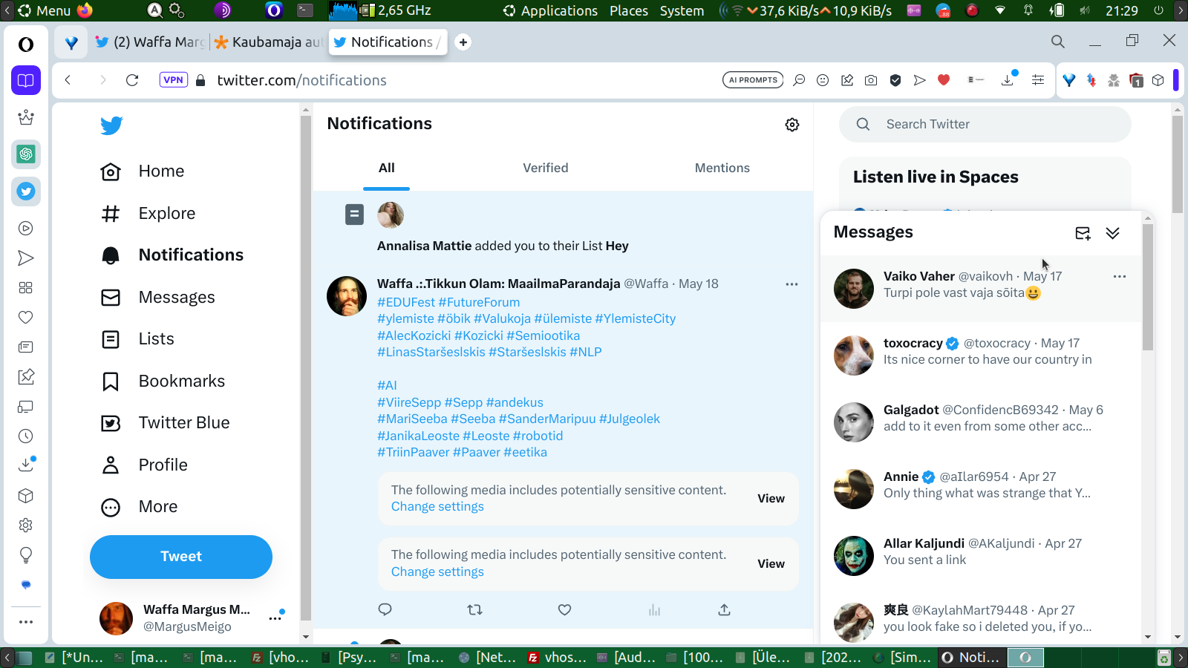Click first Change settings link
Image resolution: width=1188 pixels, height=668 pixels.
437,507
